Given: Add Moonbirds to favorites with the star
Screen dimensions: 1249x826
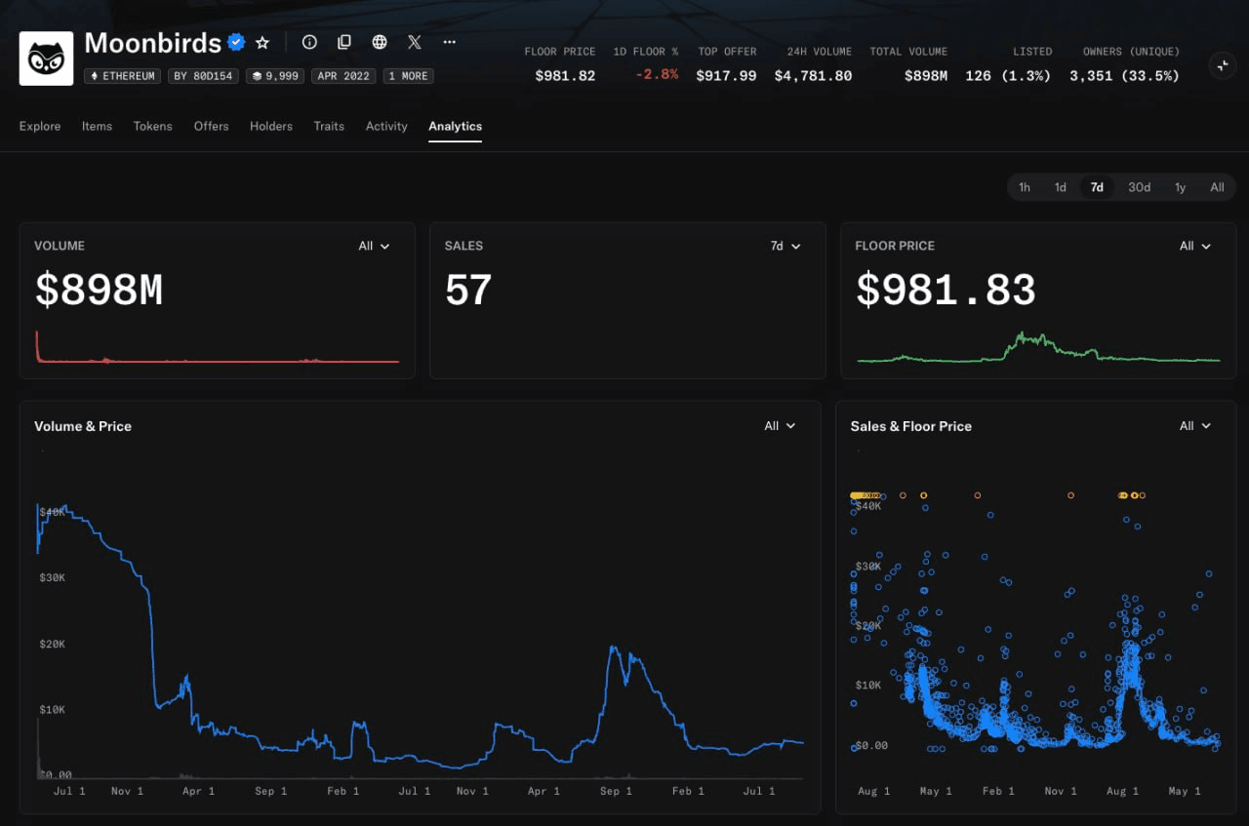Looking at the screenshot, I should click(262, 43).
